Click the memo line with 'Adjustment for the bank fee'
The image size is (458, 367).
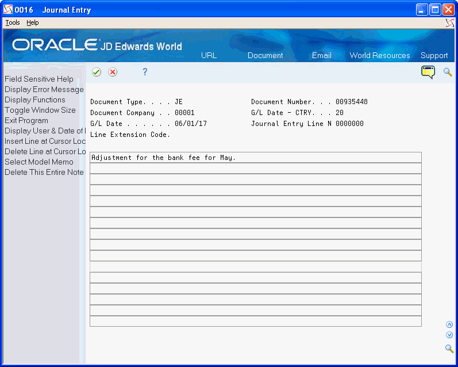tap(256, 158)
